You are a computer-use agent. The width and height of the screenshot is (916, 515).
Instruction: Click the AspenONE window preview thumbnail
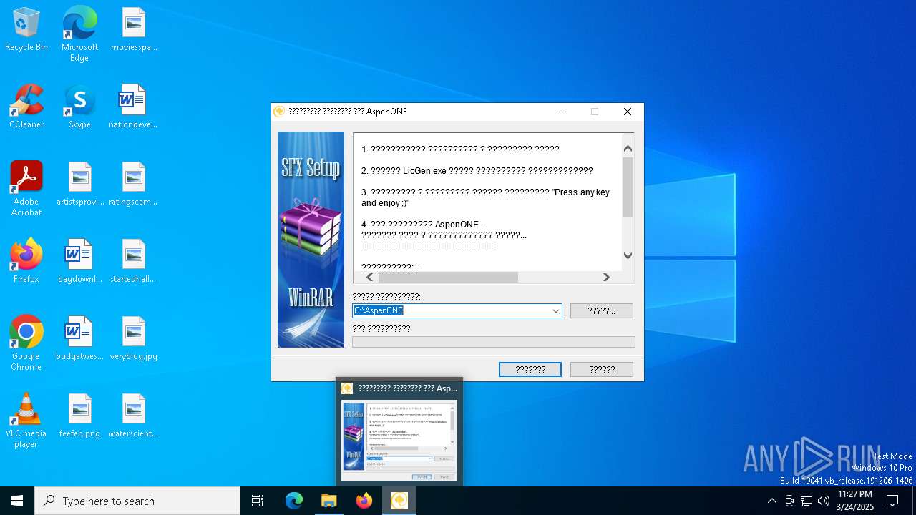(x=399, y=440)
